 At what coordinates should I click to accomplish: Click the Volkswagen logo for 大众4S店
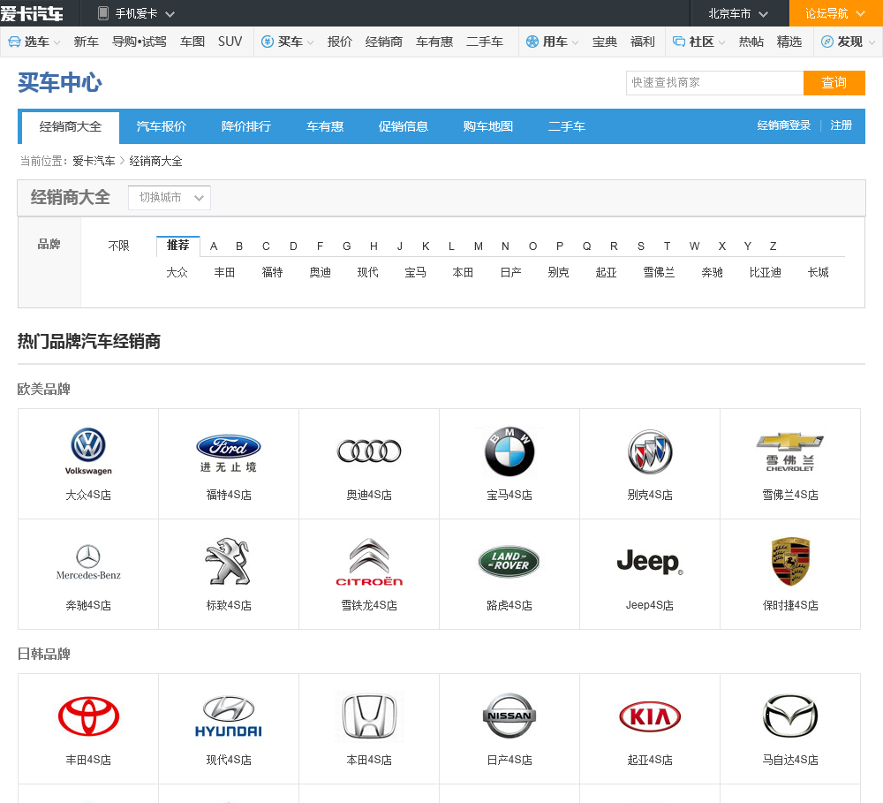[88, 451]
